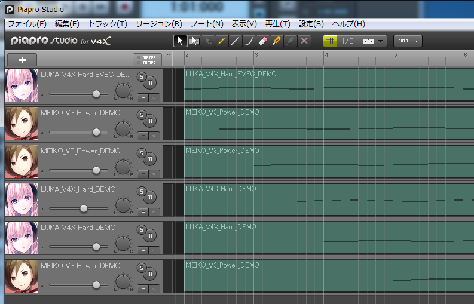Viewport: 474px width, 304px height.
Task: Mute the fifth track LUKA_V4X_Hard_DEMO
Action: [149, 235]
